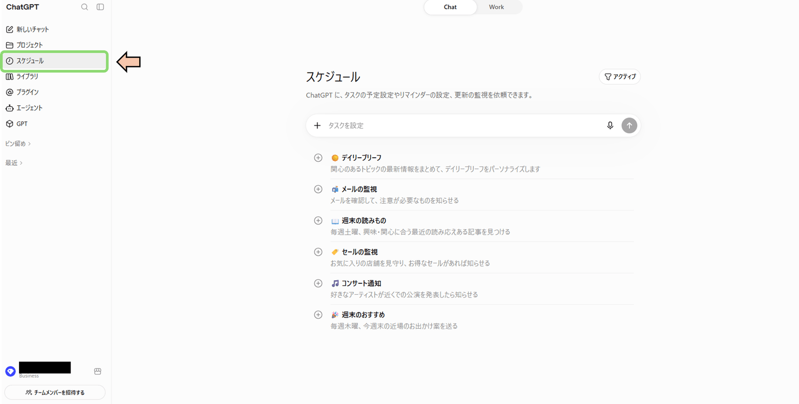Screen dimensions: 799x404
Task: Add the 週末の読みもの task with plus icon
Action: (318, 221)
